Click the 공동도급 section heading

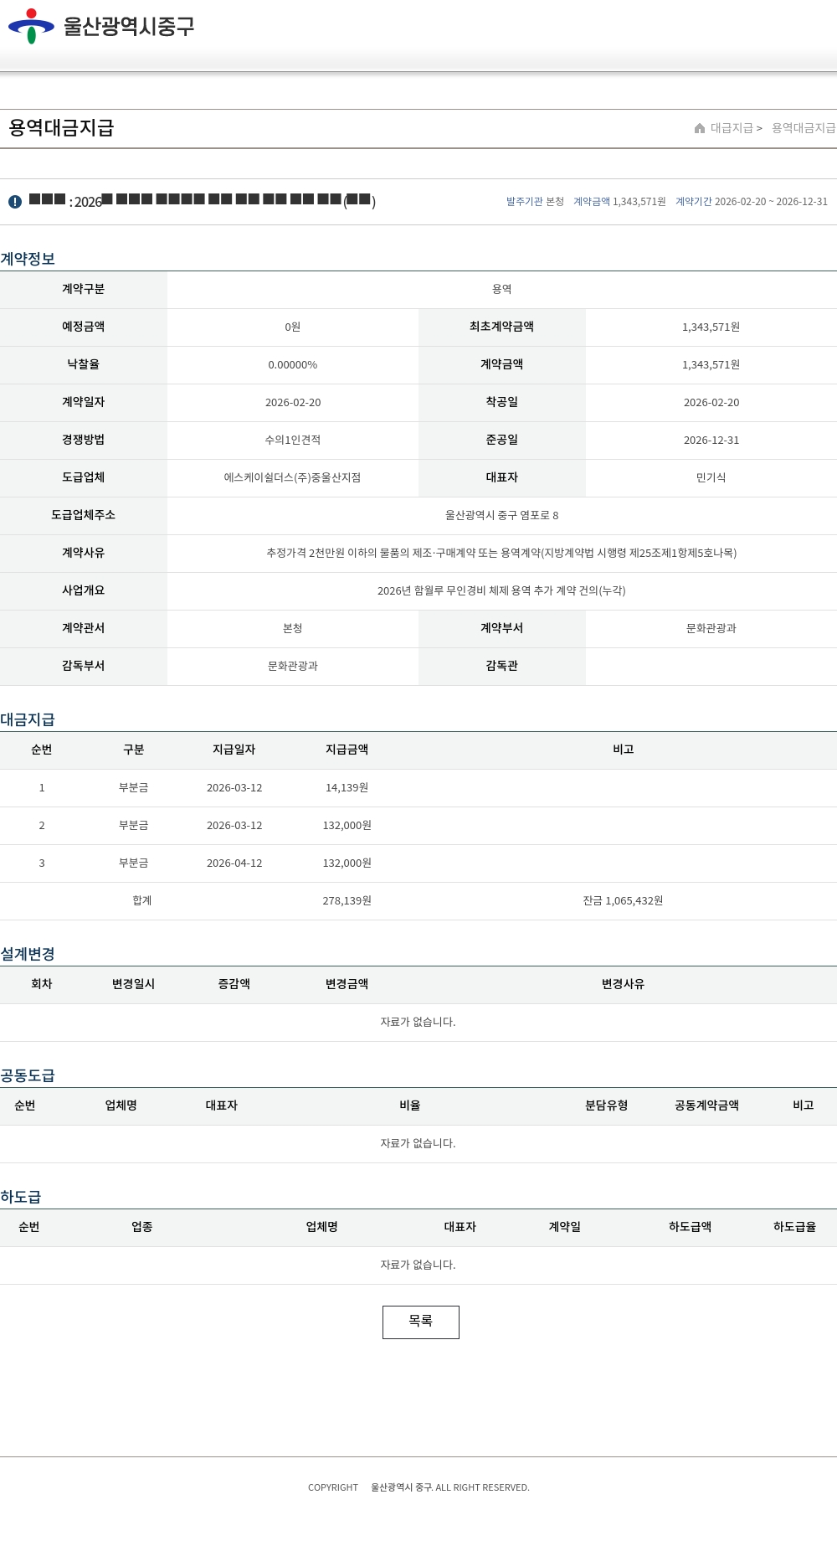tap(28, 1075)
